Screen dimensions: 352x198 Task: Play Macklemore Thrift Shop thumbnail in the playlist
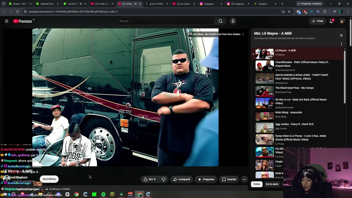tap(265, 78)
